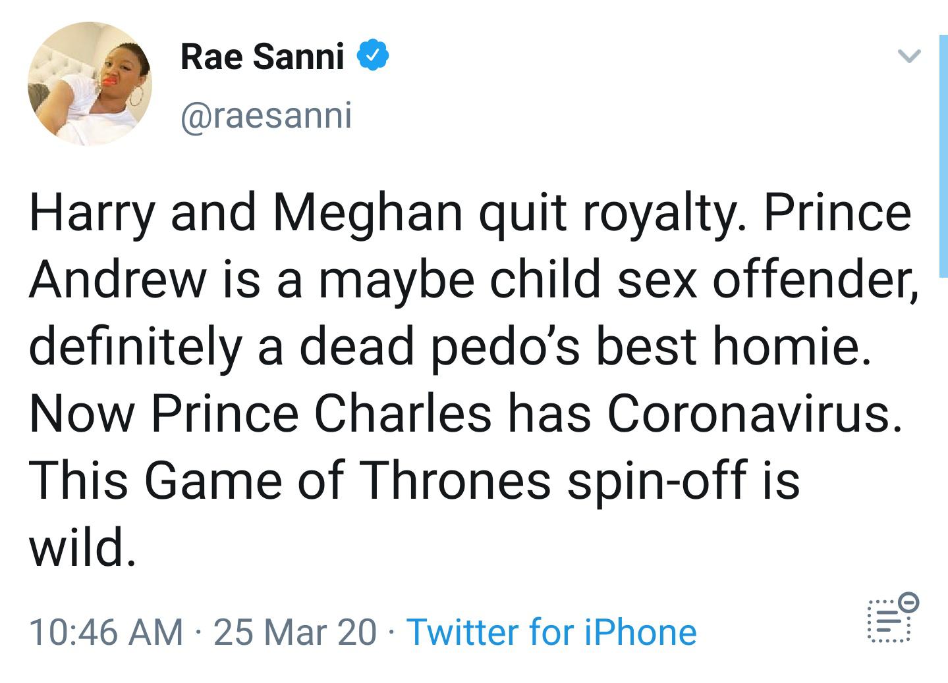The image size is (948, 683).
Task: Click the words Harry and Meghan
Action: pos(246,212)
